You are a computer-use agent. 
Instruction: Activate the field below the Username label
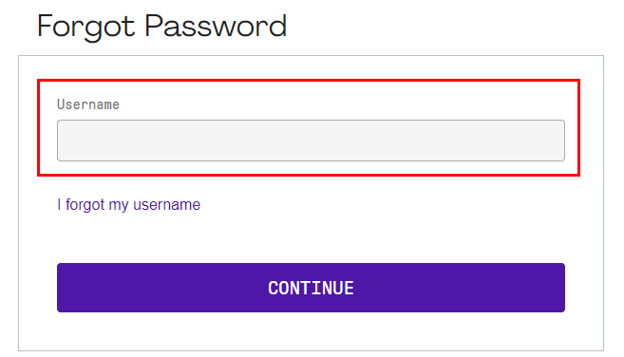[x=311, y=141]
